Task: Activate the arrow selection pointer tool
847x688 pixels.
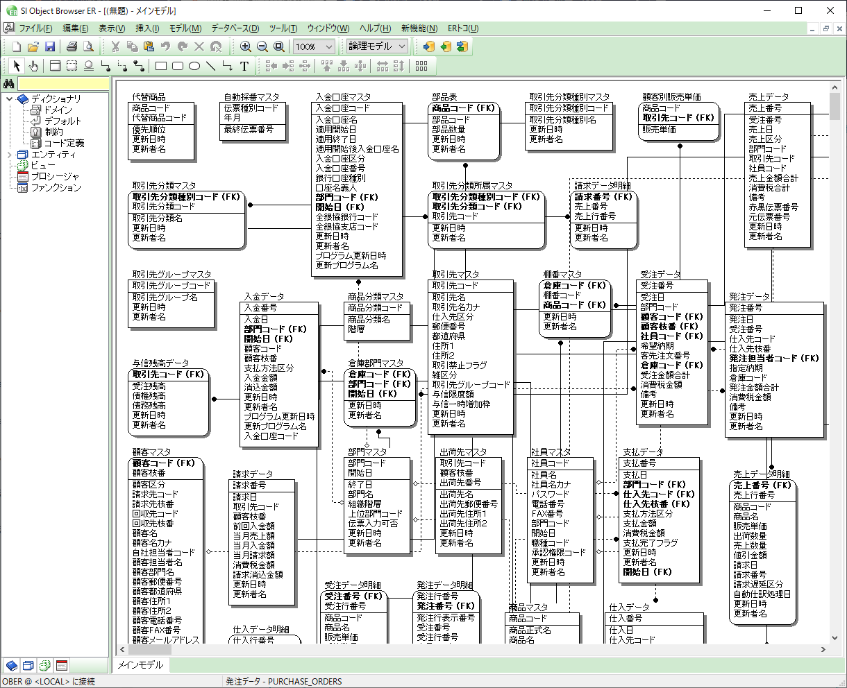Action: point(17,66)
